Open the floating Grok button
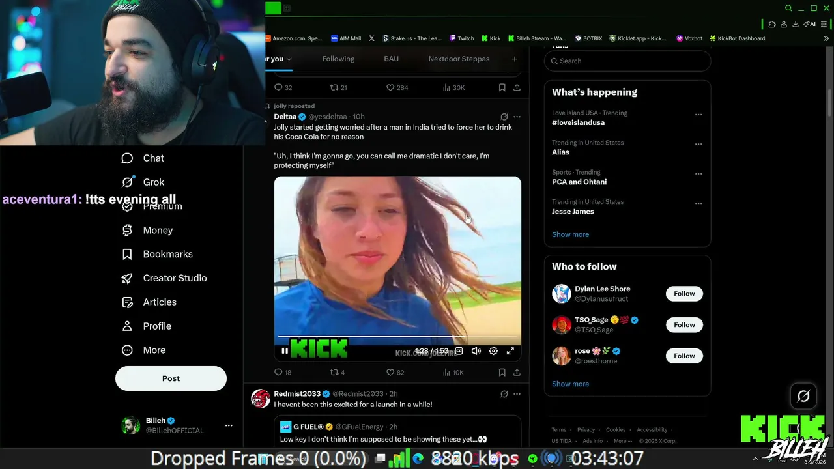834x469 pixels. tap(803, 396)
